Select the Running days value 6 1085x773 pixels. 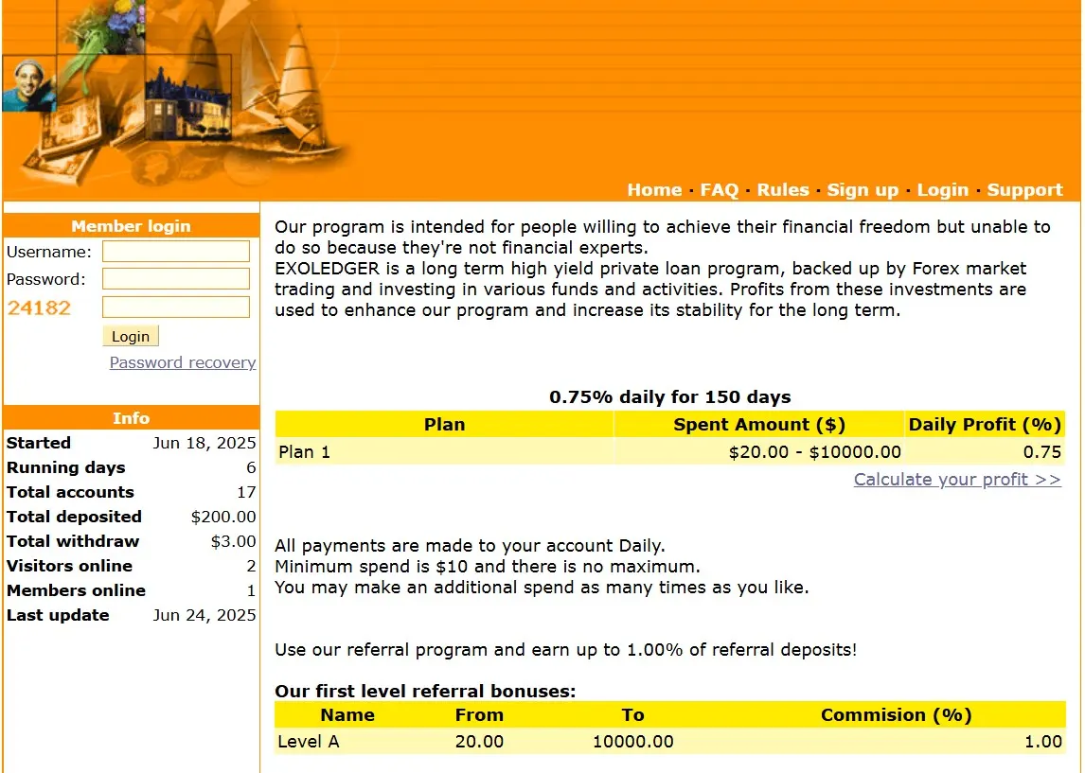coord(251,468)
